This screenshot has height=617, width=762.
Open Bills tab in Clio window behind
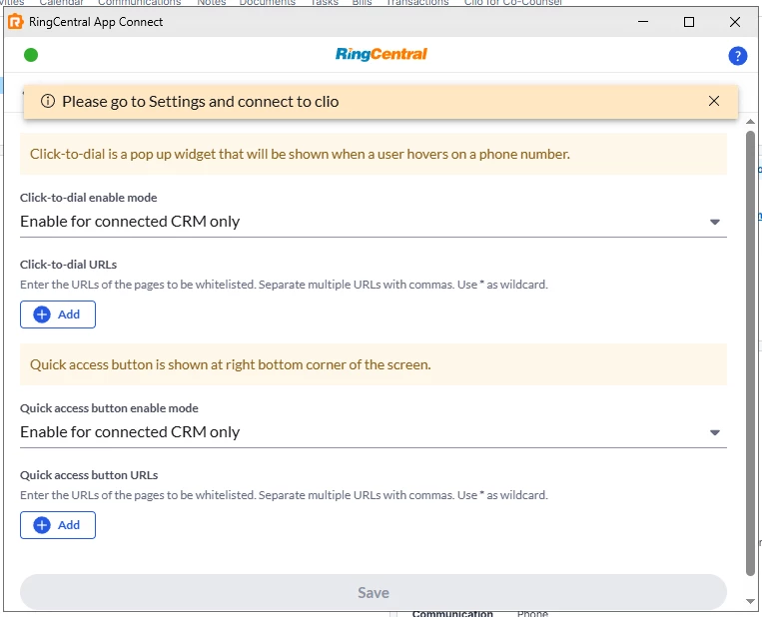[363, 3]
